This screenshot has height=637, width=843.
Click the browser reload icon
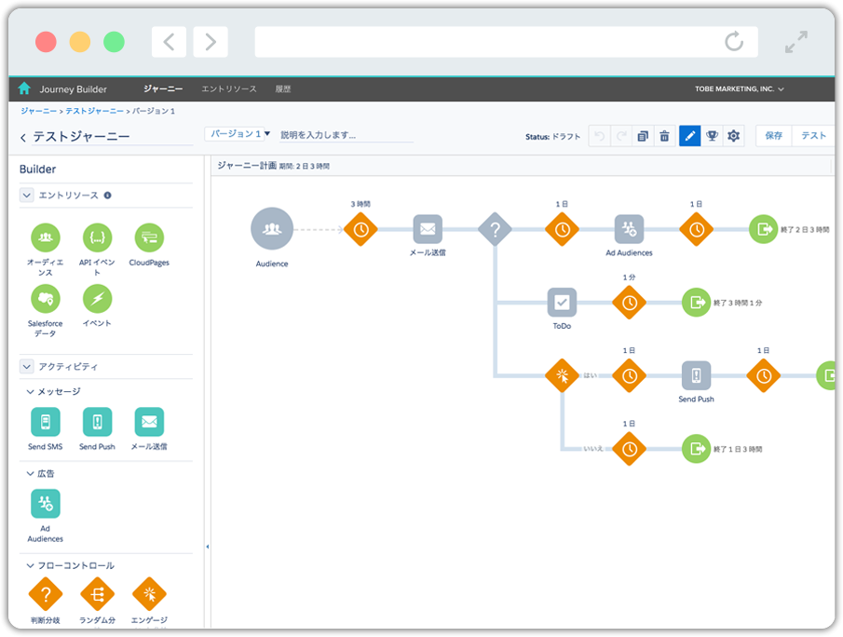734,41
